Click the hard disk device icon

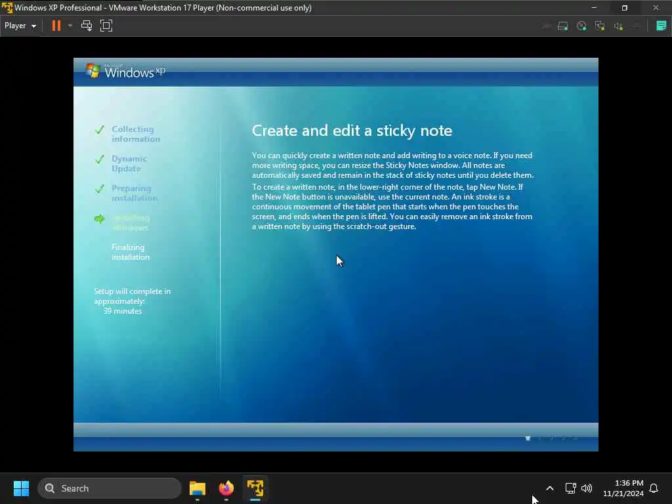point(562,26)
